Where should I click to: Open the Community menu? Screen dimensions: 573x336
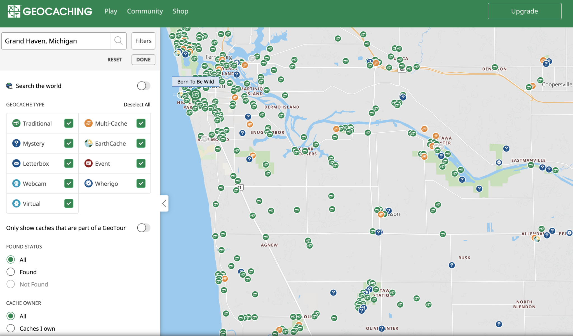pos(145,11)
